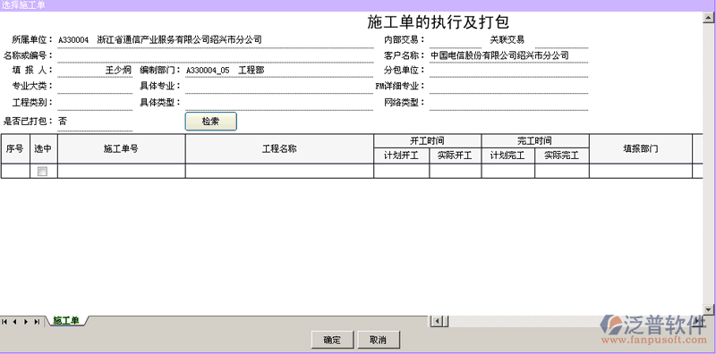716x354 pixels.
Task: Go to previous sheet navigation arrow
Action: point(14,322)
